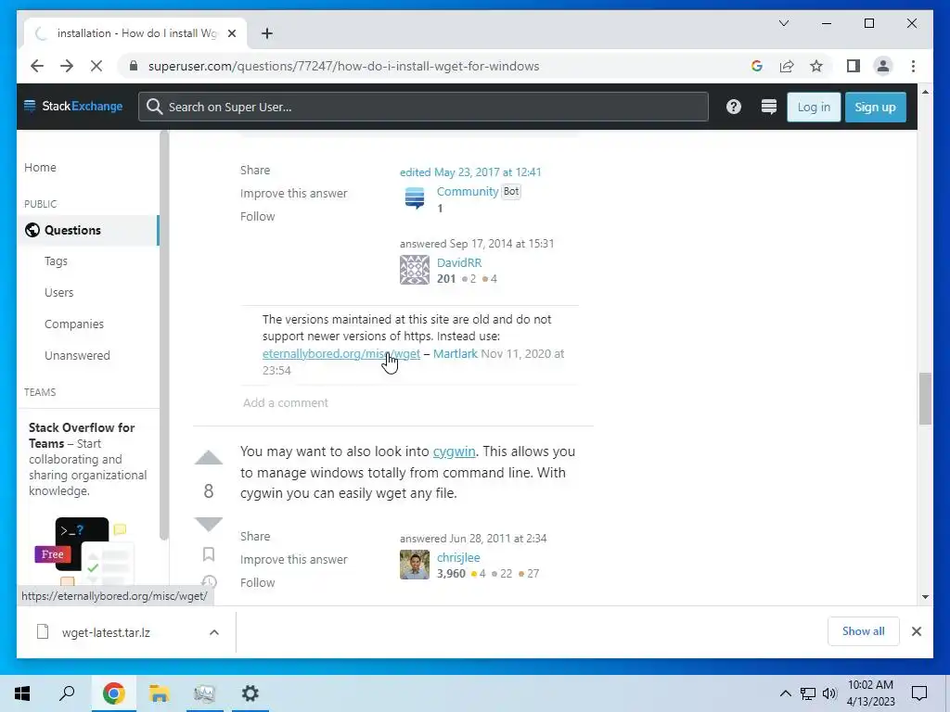Click the Community avatar icon

point(415,198)
